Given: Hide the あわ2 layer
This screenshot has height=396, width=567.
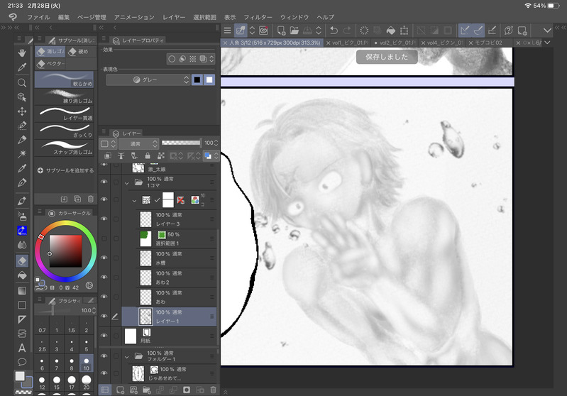Looking at the screenshot, I should click(x=104, y=277).
